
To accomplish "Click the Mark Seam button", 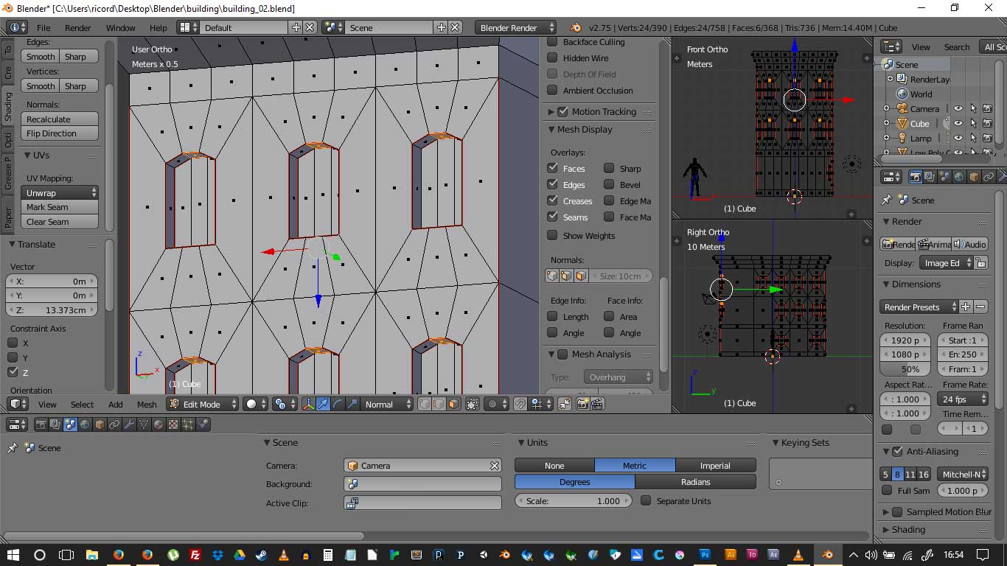I will 62,207.
